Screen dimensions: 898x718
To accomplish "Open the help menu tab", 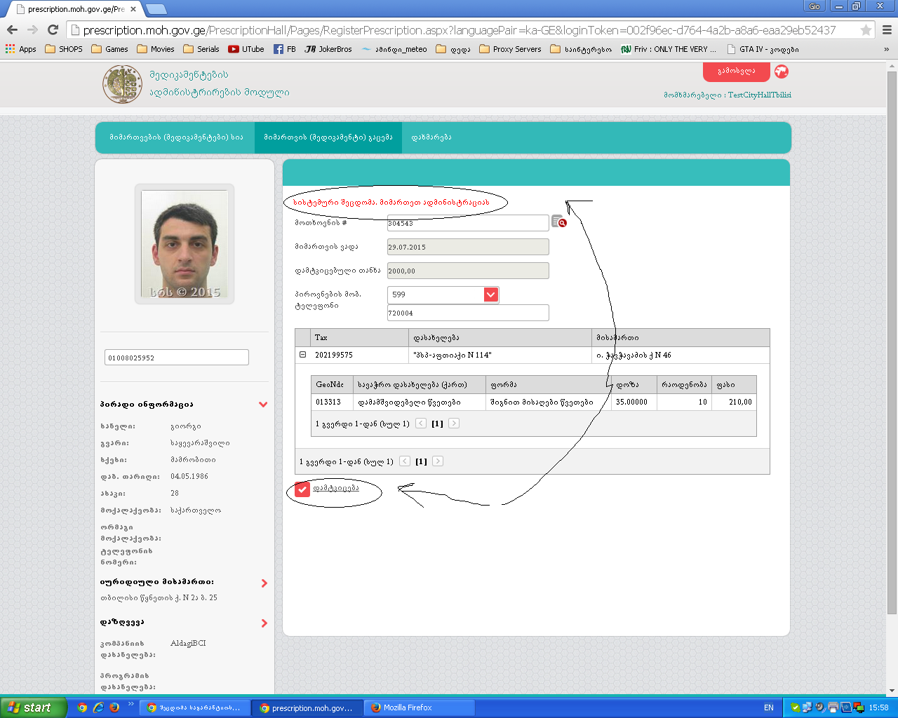I will point(431,137).
